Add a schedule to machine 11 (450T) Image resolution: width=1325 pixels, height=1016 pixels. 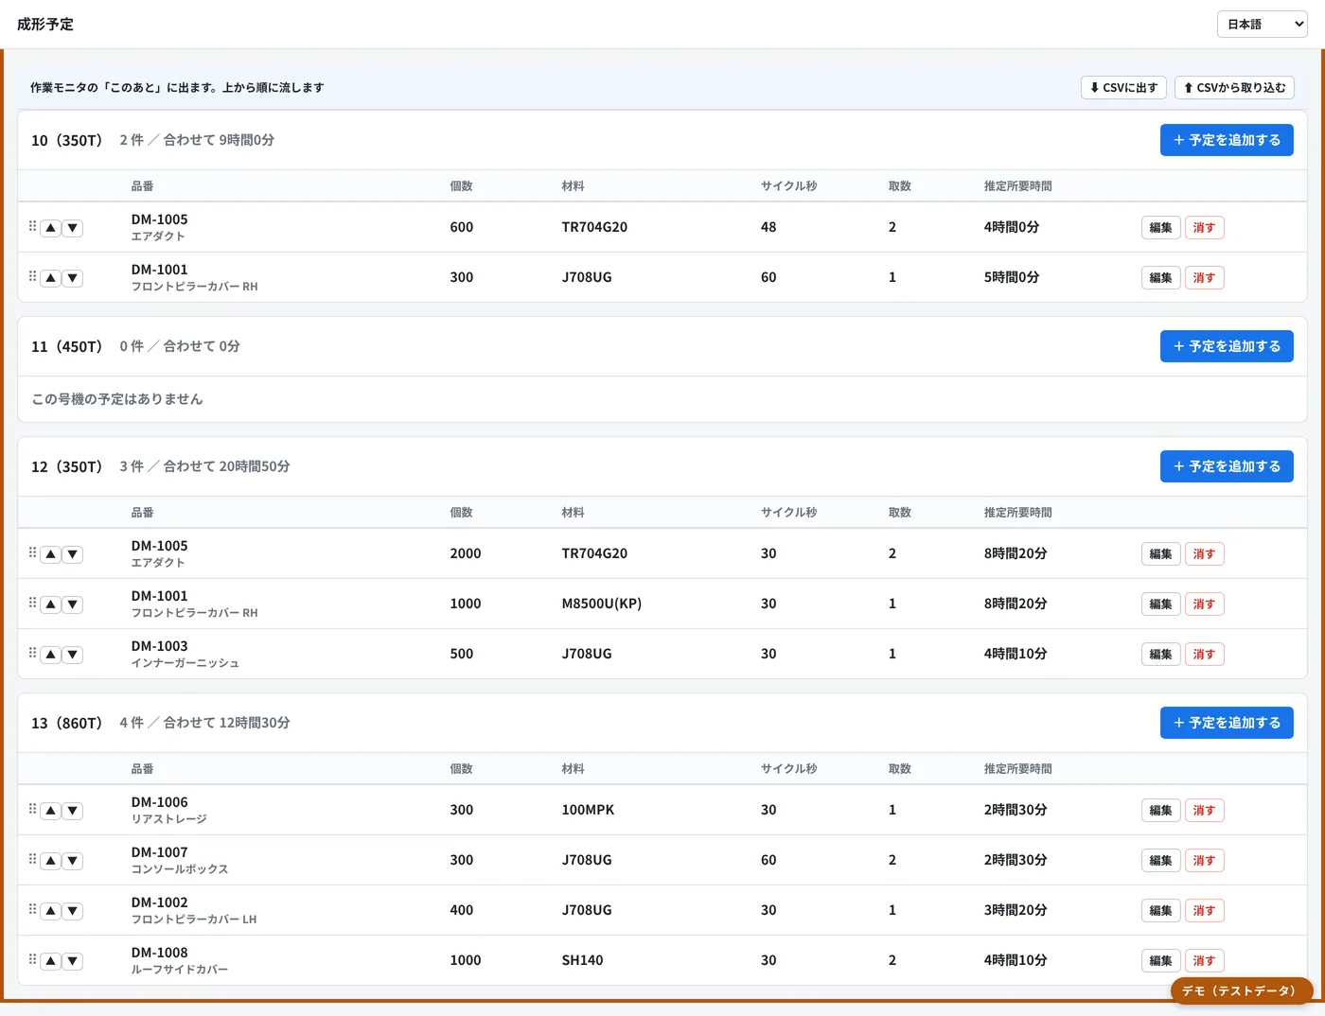(x=1227, y=346)
